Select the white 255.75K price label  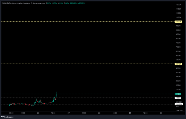click(179, 104)
